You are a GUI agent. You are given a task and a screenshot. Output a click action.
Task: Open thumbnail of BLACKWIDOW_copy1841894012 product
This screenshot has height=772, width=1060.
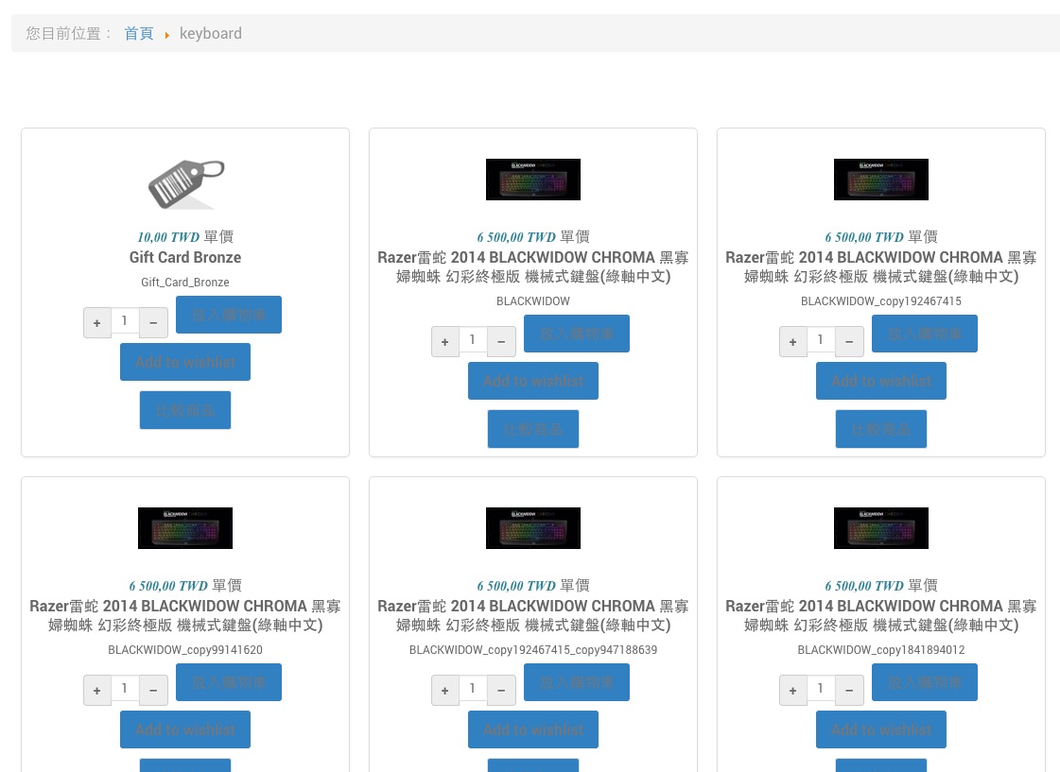881,527
